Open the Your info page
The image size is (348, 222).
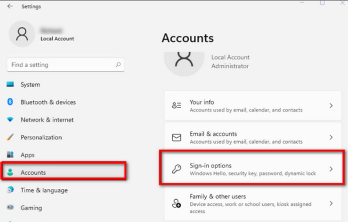pos(253,106)
